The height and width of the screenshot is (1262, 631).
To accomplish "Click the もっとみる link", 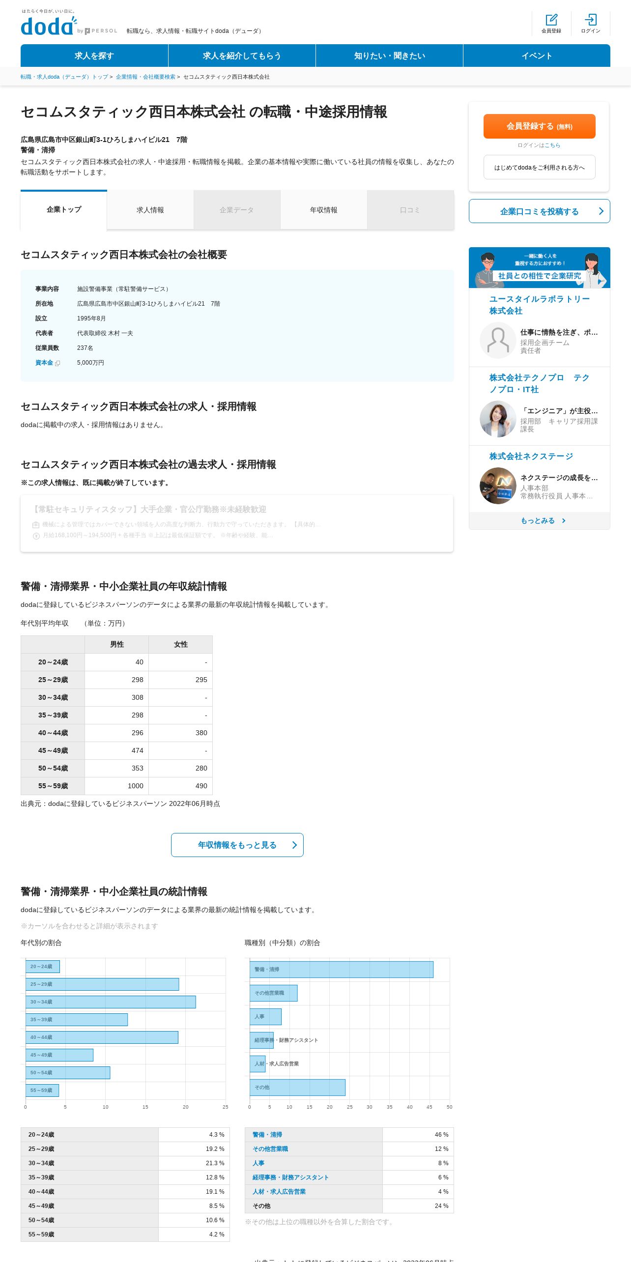I will 539,520.
